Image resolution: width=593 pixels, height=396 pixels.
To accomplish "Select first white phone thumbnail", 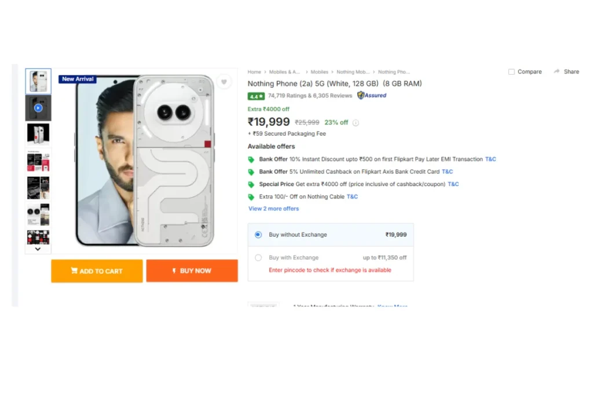I will pos(38,81).
